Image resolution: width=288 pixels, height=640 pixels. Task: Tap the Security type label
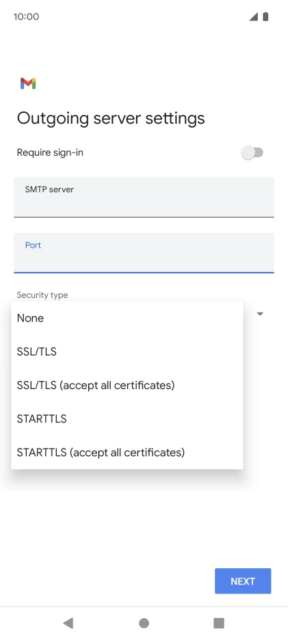(42, 295)
